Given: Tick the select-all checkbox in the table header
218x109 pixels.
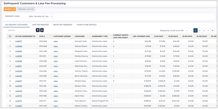Looking at the screenshot, I should pos(10,36).
